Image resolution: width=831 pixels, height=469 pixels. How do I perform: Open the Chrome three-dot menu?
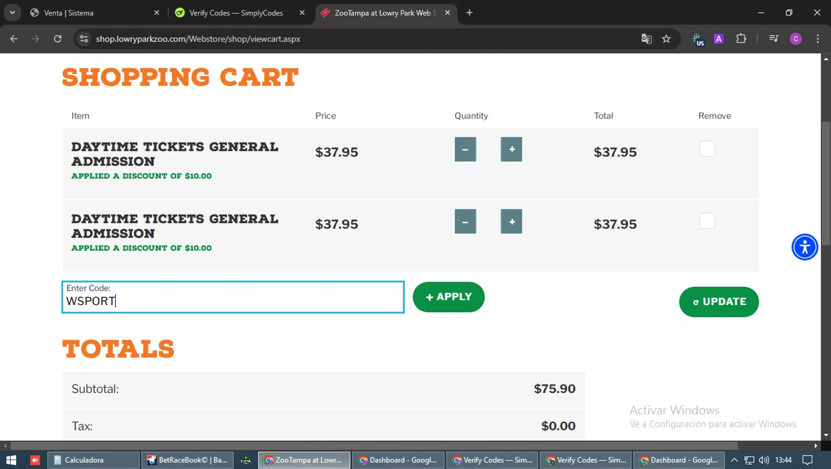[x=818, y=39]
